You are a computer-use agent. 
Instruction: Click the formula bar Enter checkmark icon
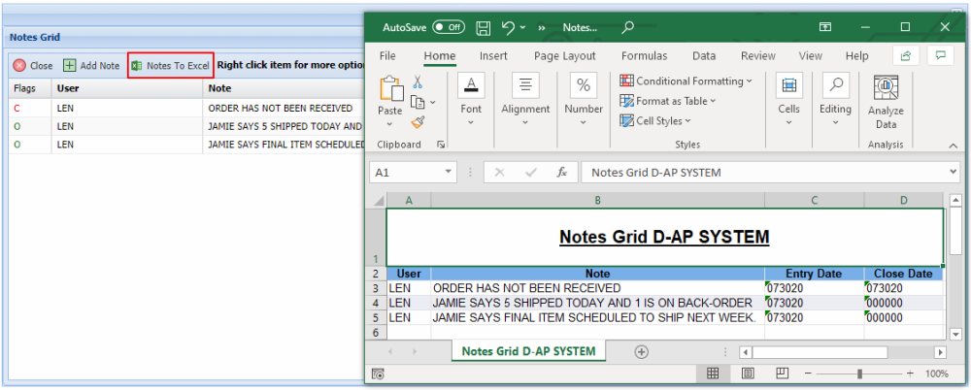[x=531, y=173]
